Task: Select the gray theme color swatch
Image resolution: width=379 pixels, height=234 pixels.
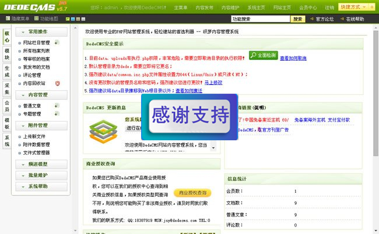Action: click(83, 19)
